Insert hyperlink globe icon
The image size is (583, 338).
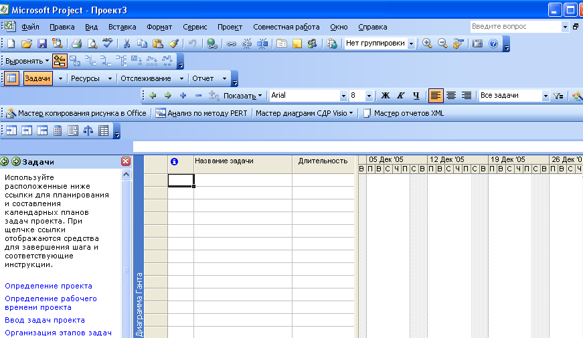(212, 44)
